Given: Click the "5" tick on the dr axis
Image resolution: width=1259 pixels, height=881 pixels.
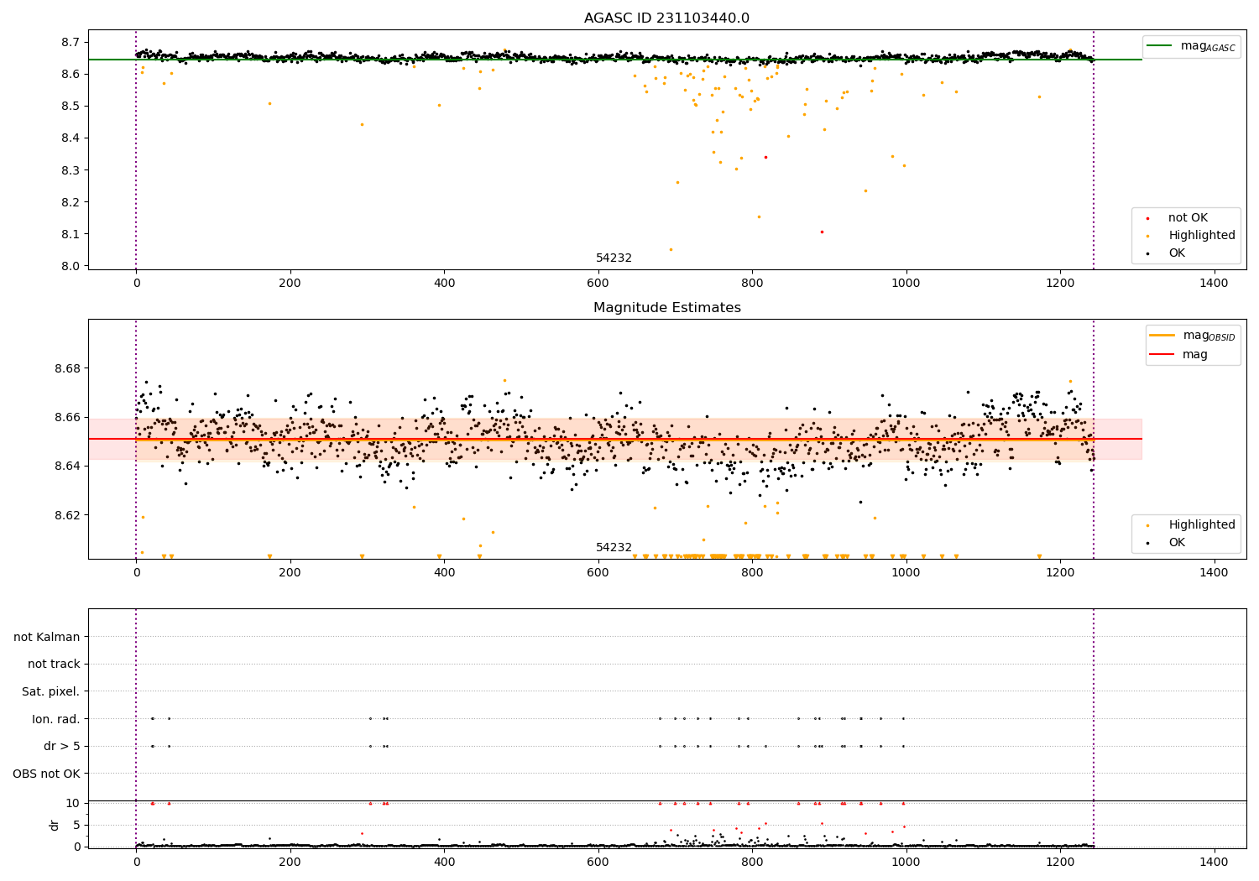Looking at the screenshot, I should [x=76, y=825].
